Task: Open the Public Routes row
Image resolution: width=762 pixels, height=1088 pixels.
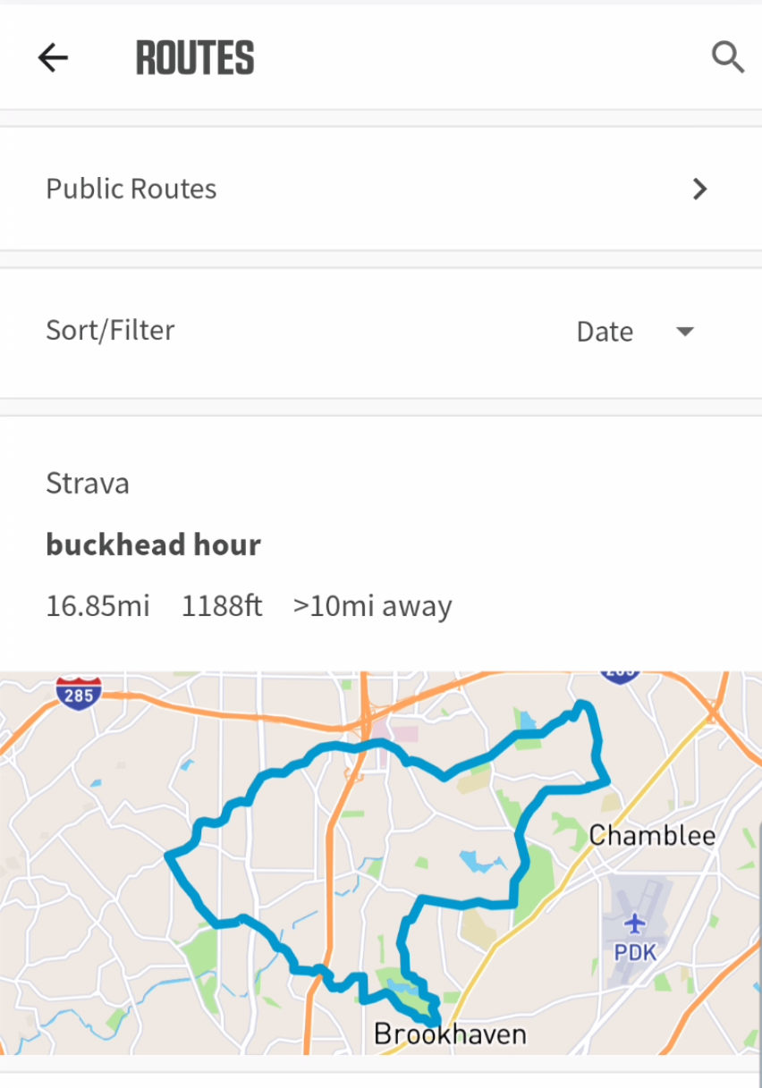Action: (x=381, y=189)
